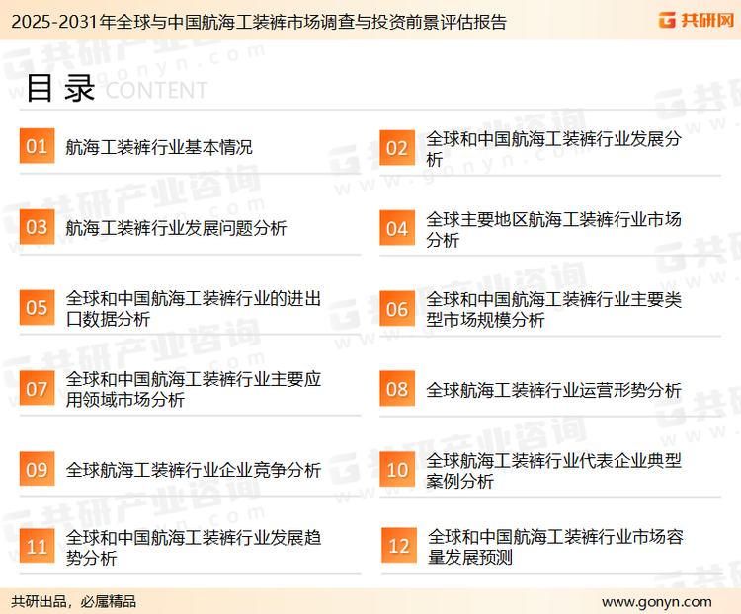Click the 12 chapter number badge
This screenshot has width=741, height=614.
tap(398, 547)
